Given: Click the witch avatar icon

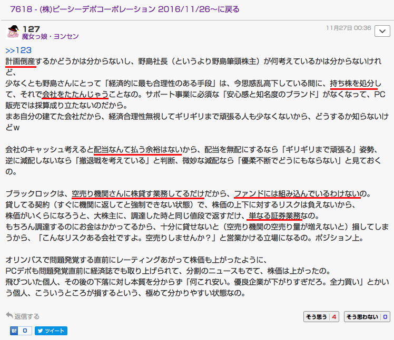Looking at the screenshot, I should click(13, 32).
